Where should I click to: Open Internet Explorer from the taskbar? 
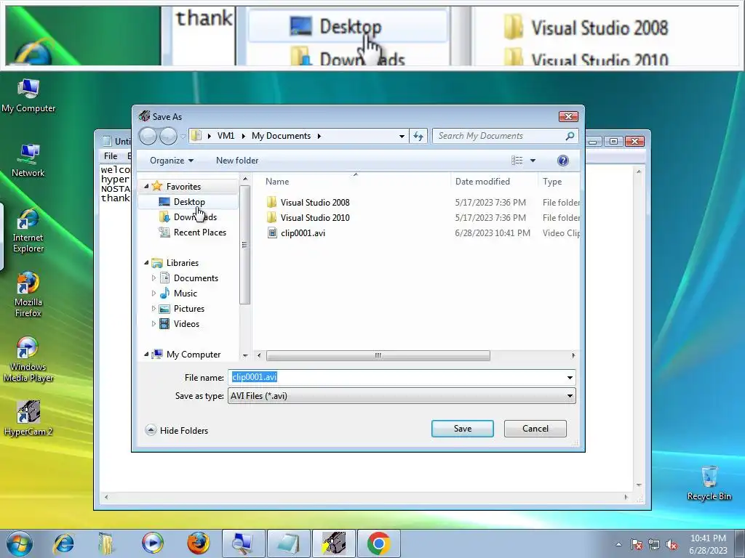pos(64,543)
